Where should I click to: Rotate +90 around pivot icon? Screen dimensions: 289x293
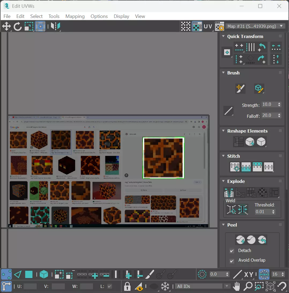[x=262, y=59]
